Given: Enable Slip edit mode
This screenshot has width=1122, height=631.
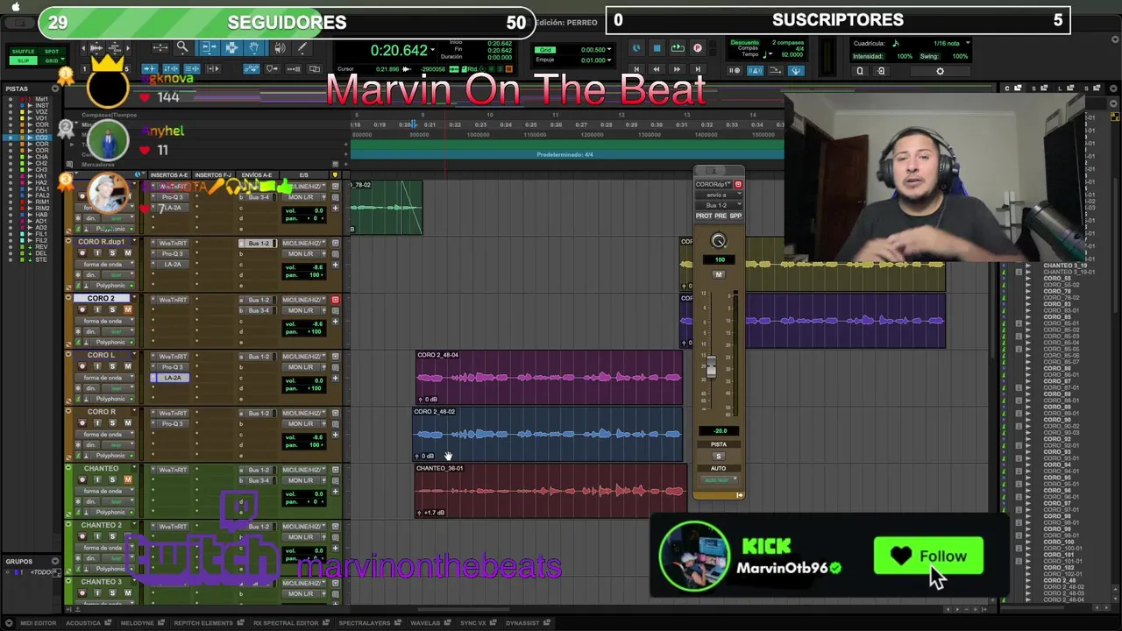Looking at the screenshot, I should click(24, 60).
